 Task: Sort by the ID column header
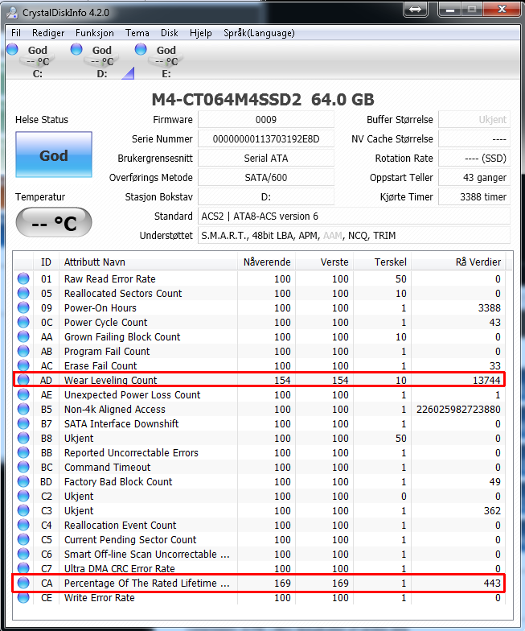coord(46,262)
